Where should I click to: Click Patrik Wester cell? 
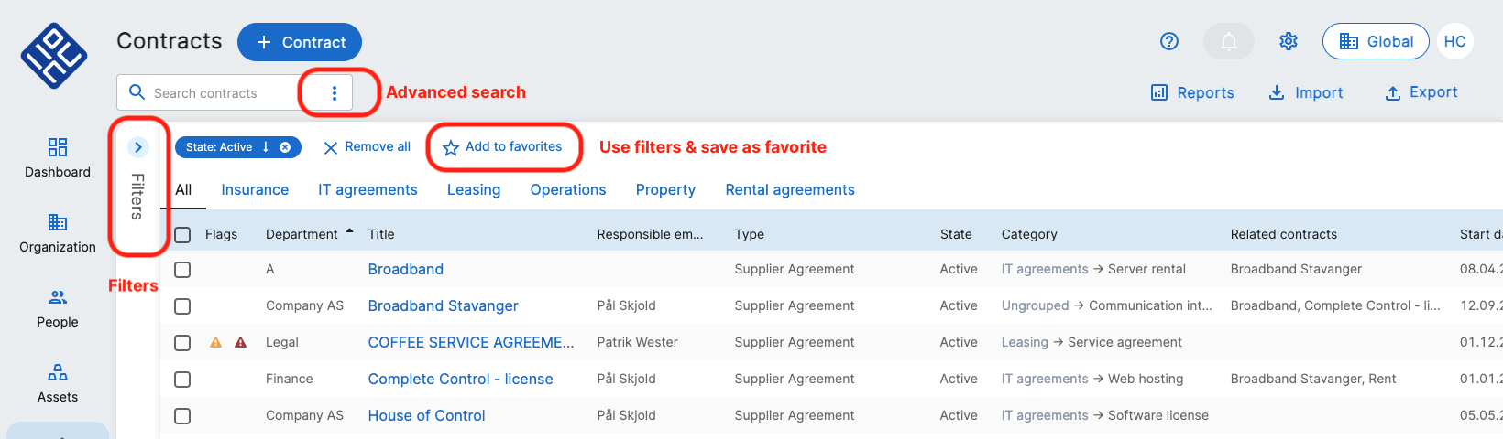[637, 342]
